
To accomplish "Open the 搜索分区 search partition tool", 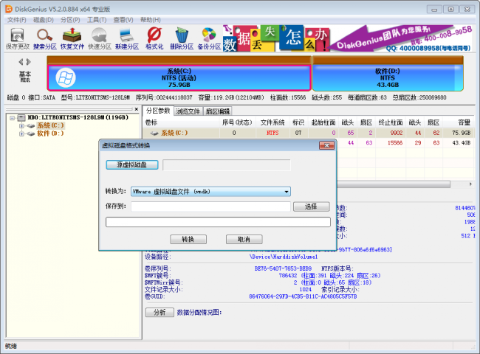I will pyautogui.click(x=45, y=39).
